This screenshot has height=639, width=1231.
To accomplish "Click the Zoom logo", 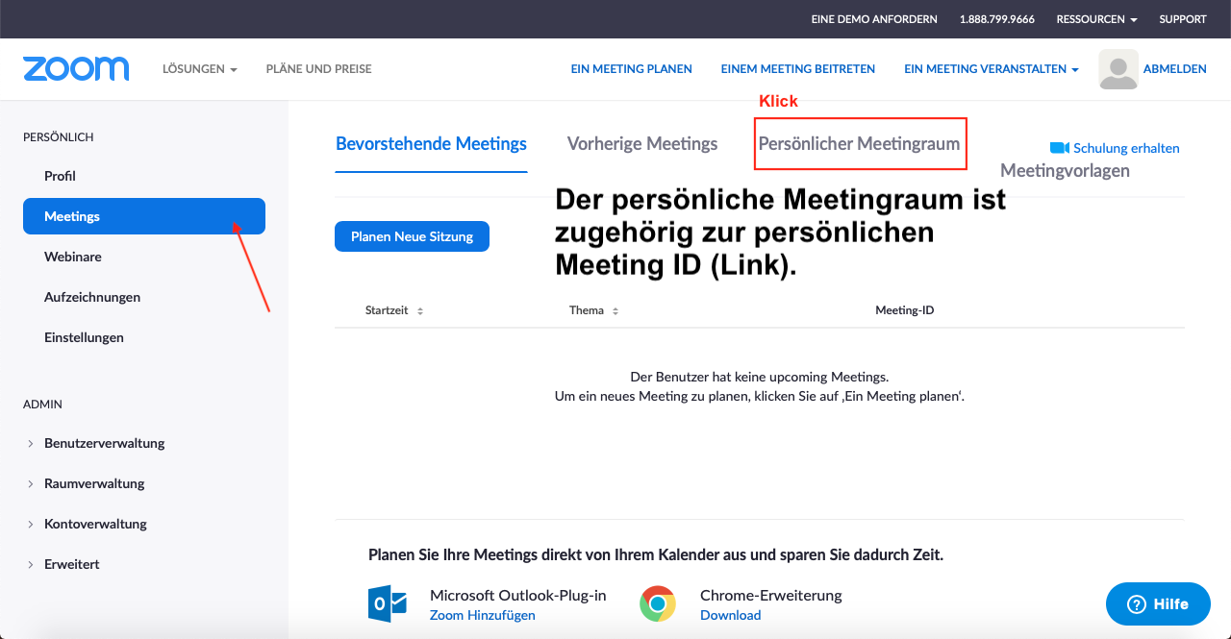I will [x=76, y=69].
